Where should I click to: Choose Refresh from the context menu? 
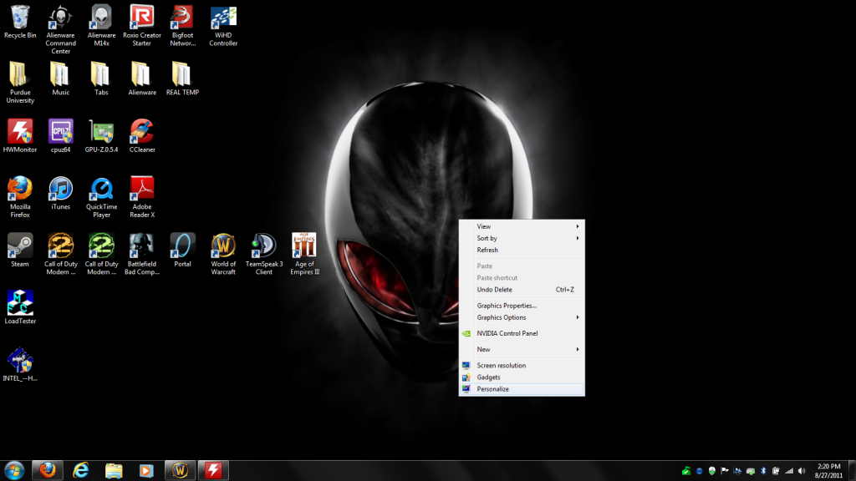click(x=522, y=250)
